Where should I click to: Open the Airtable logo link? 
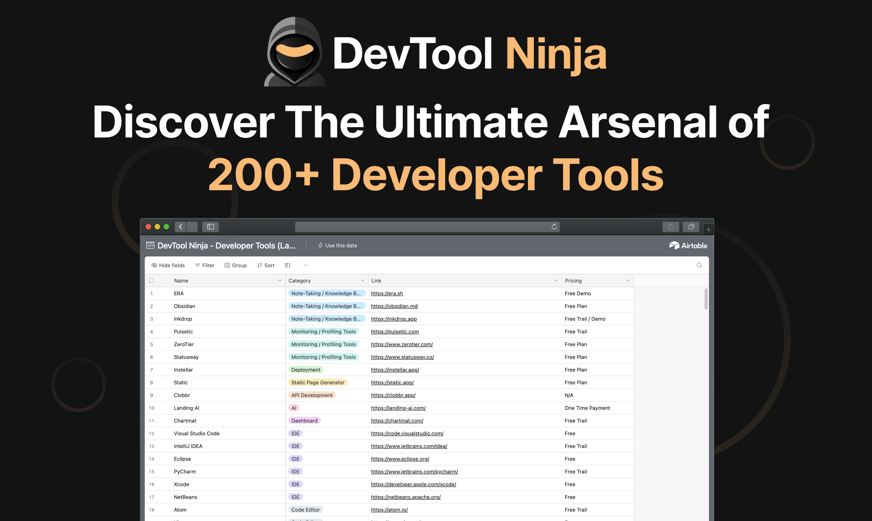click(x=688, y=245)
